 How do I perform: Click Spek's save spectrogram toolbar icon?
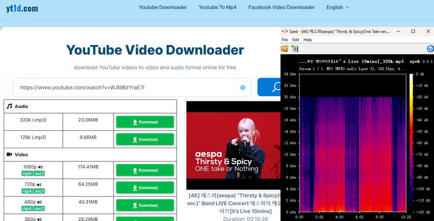click(x=295, y=49)
